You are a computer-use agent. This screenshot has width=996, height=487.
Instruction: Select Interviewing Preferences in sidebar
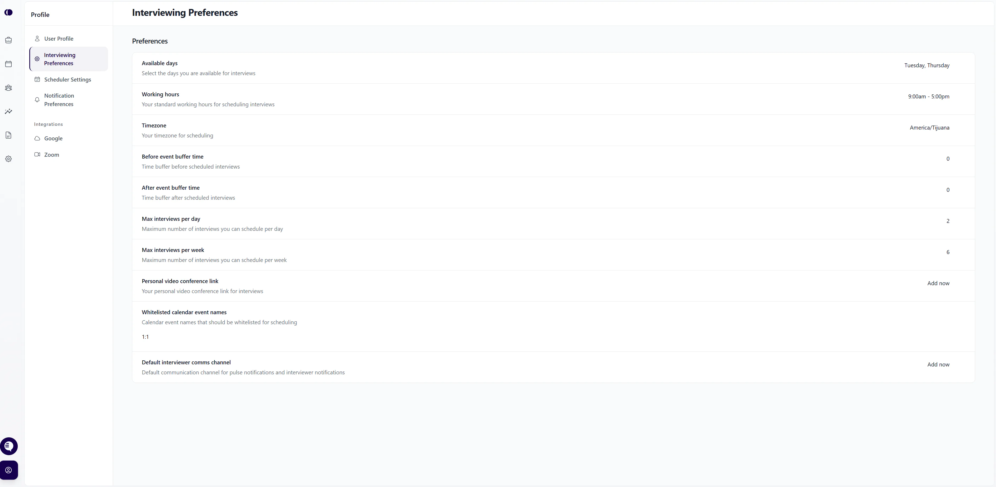click(x=69, y=59)
